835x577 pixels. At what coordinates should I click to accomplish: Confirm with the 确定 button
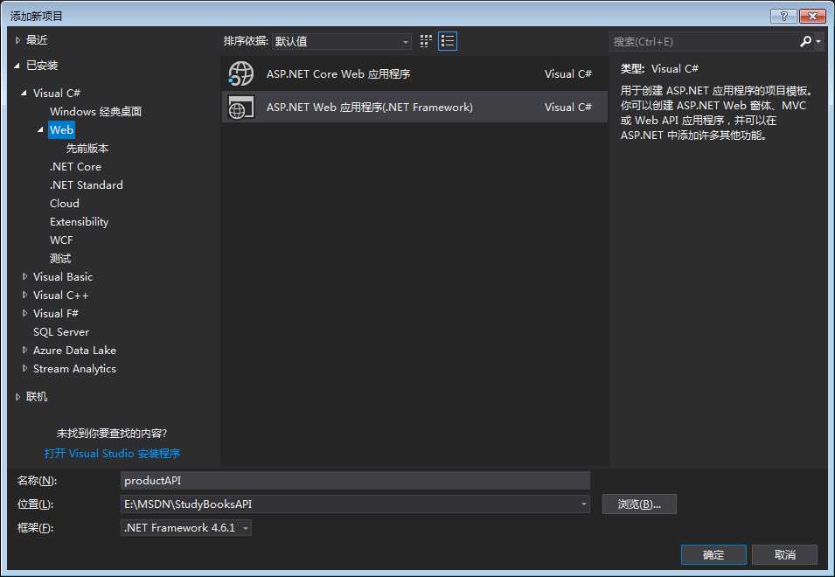coord(713,554)
